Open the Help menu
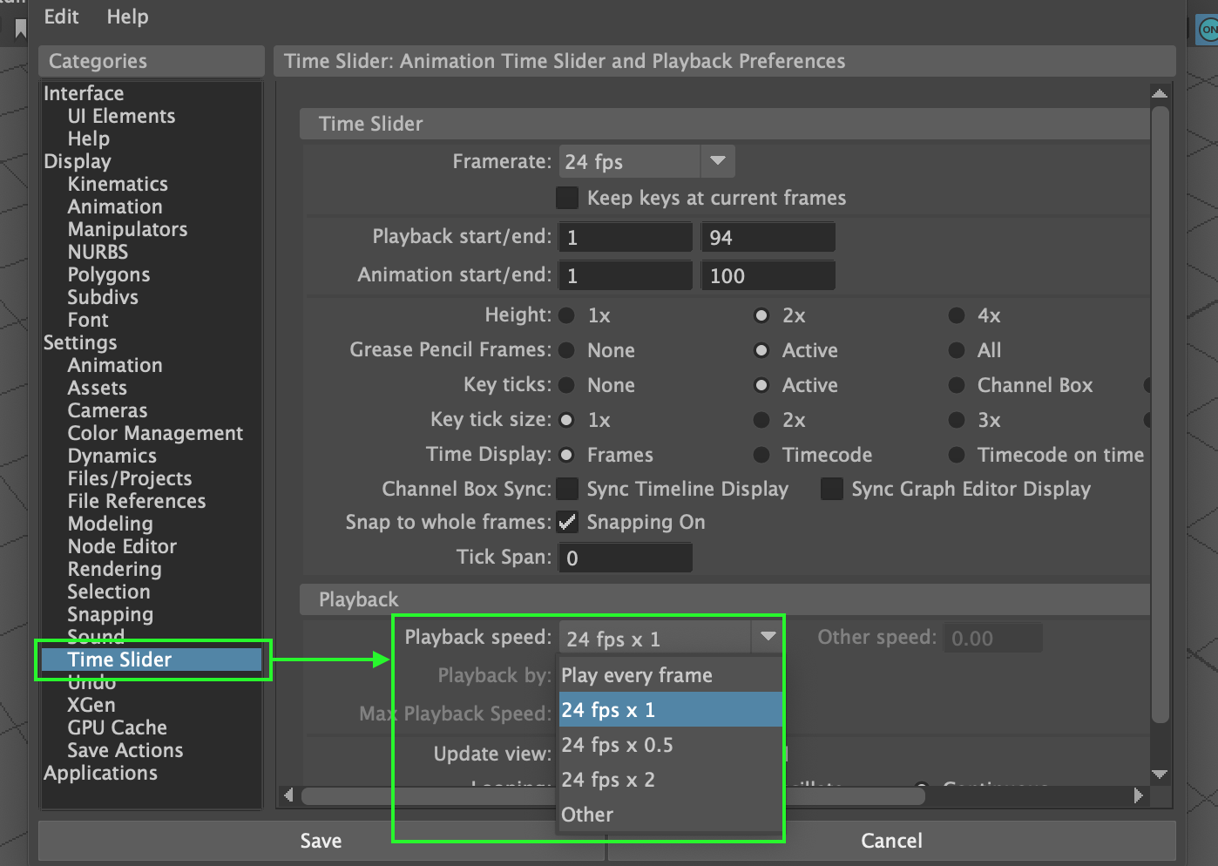Viewport: 1218px width, 866px height. point(127,17)
